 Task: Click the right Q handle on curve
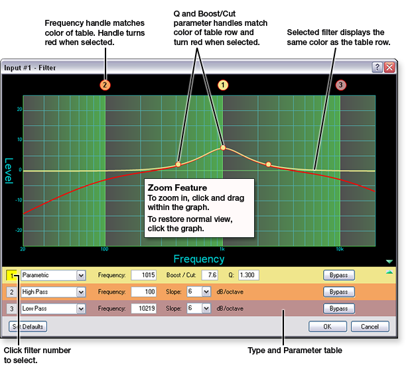(x=268, y=164)
